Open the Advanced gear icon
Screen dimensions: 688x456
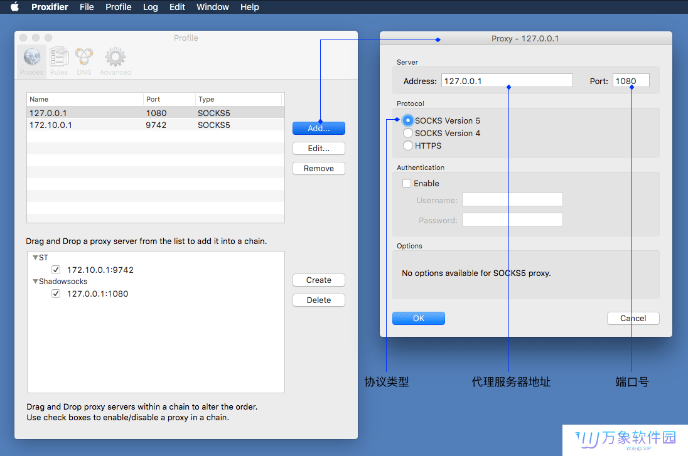coord(116,61)
